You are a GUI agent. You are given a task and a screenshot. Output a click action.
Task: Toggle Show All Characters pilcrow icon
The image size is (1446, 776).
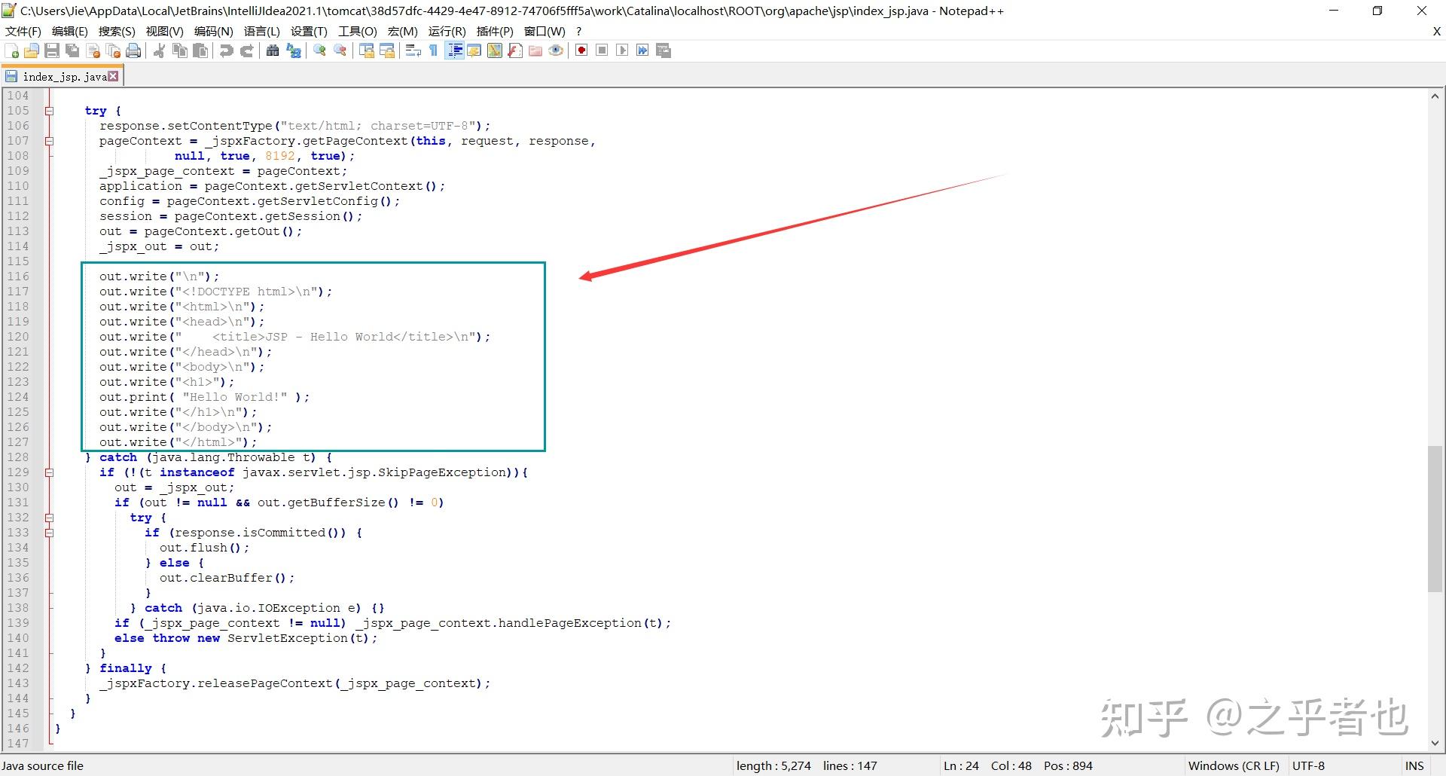[x=433, y=50]
